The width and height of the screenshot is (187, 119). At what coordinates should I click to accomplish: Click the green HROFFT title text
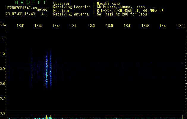pyautogui.click(x=30, y=2)
